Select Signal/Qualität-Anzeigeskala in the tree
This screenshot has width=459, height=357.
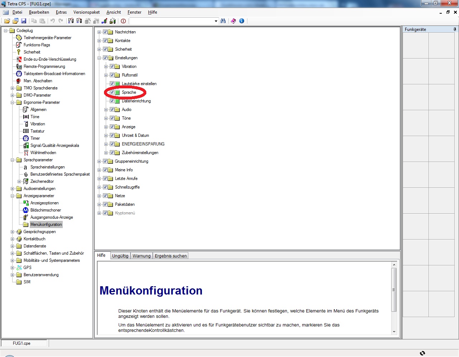coord(55,145)
